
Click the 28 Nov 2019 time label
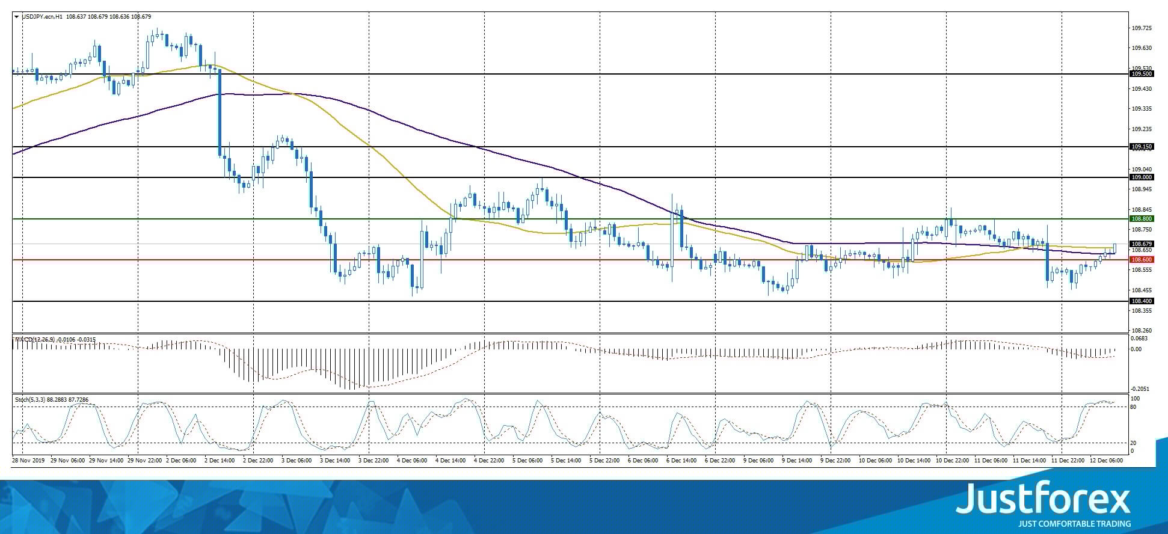pos(28,461)
